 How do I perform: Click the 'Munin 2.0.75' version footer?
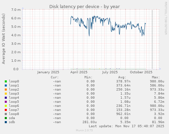(84, 130)
